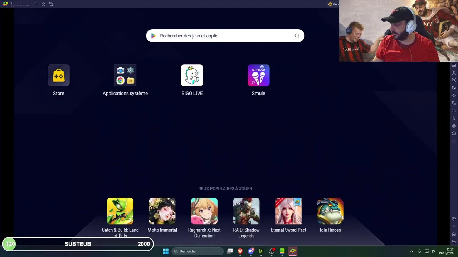Show hidden system tray icons
This screenshot has width=458, height=257.
(x=411, y=251)
